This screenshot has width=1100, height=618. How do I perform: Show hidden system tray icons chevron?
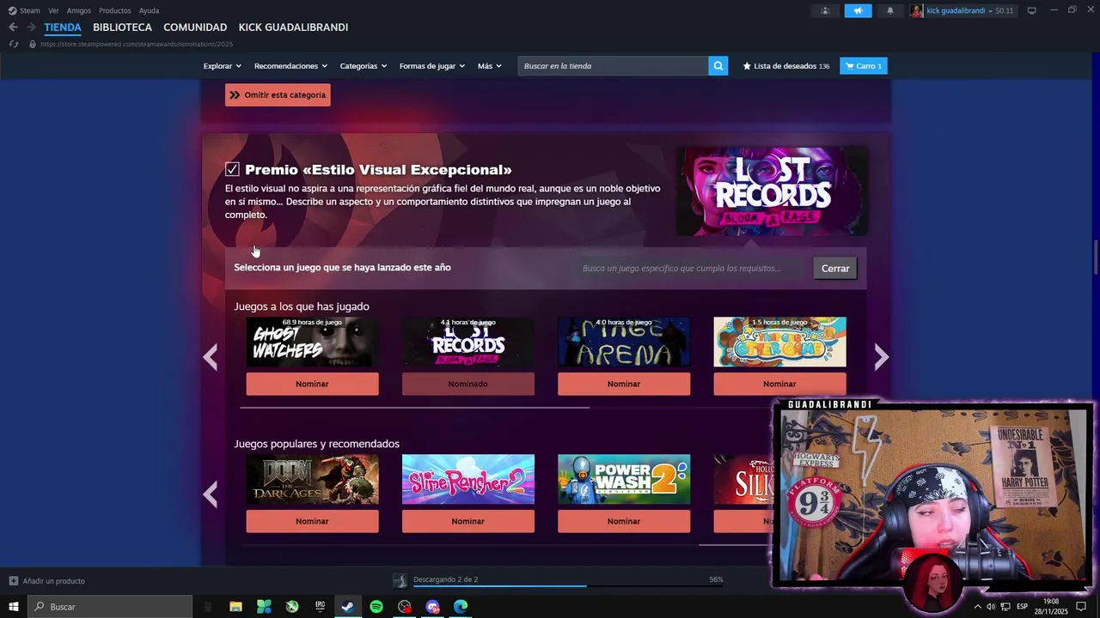(x=977, y=607)
